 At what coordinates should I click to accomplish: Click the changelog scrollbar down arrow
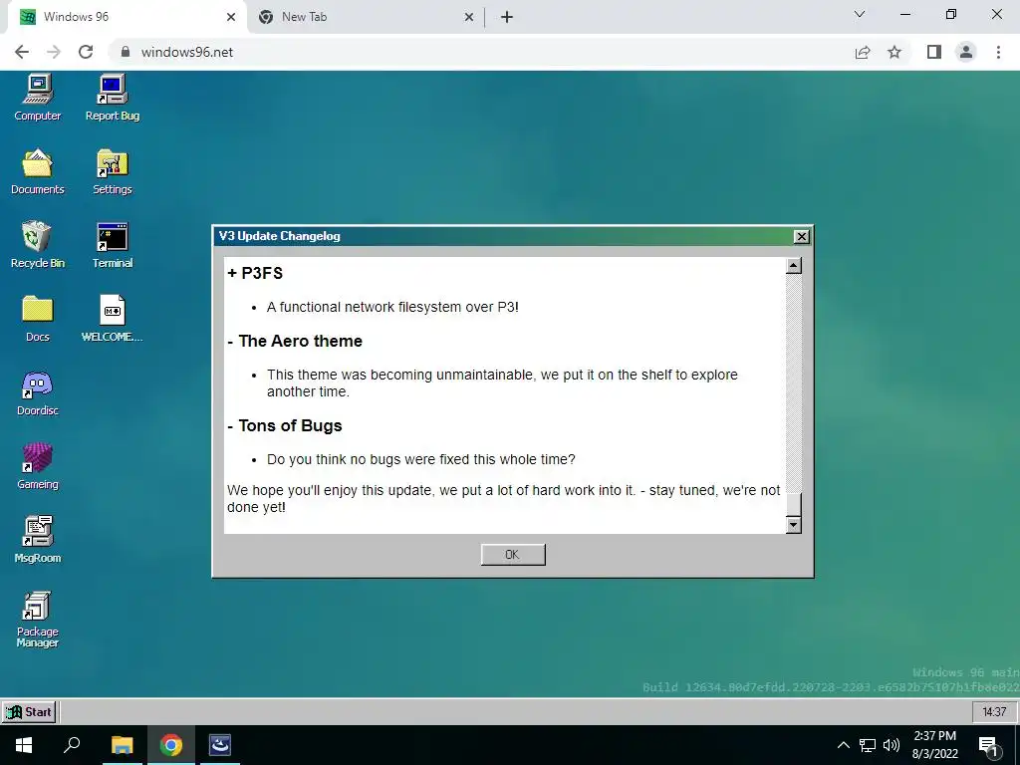point(794,525)
